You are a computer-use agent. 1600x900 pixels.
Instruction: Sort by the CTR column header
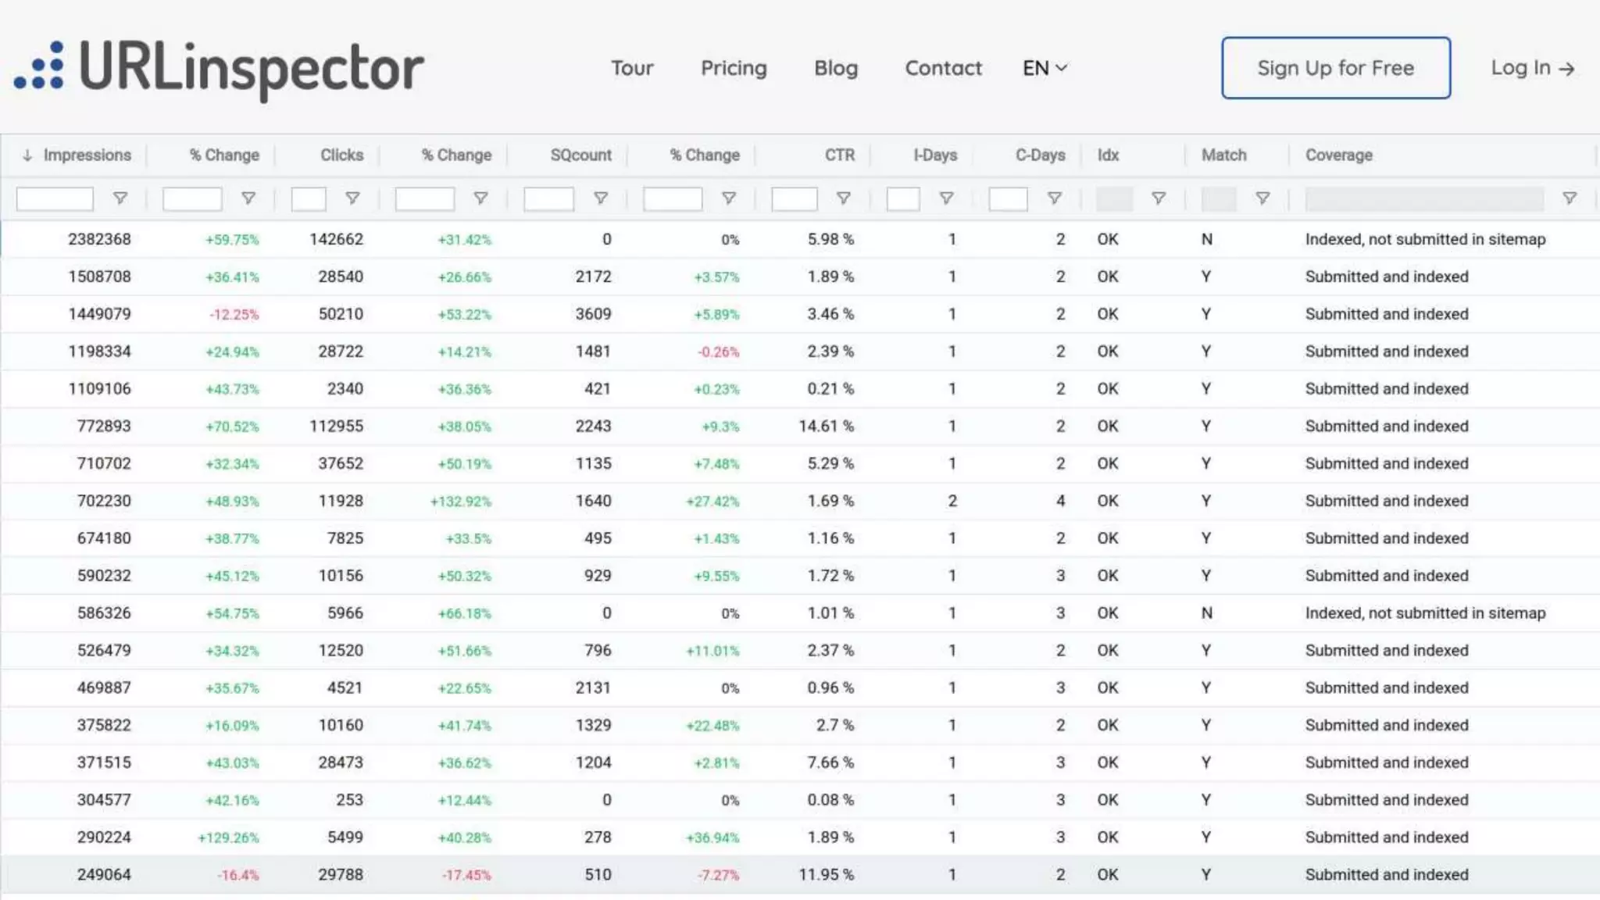click(839, 155)
